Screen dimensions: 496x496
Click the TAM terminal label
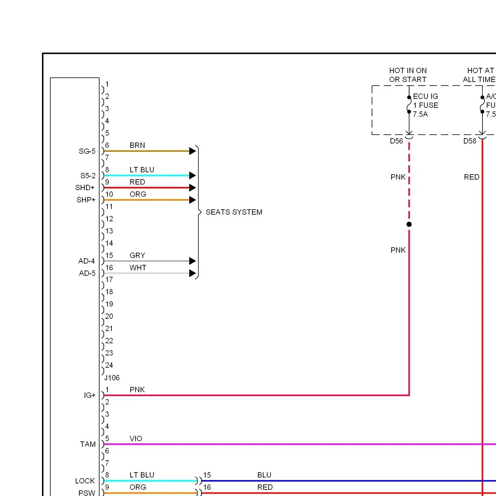[x=88, y=444]
